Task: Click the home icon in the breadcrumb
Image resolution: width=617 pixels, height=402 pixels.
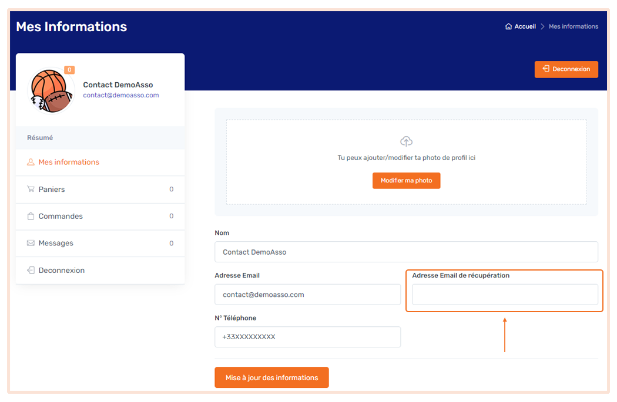Action: tap(508, 26)
